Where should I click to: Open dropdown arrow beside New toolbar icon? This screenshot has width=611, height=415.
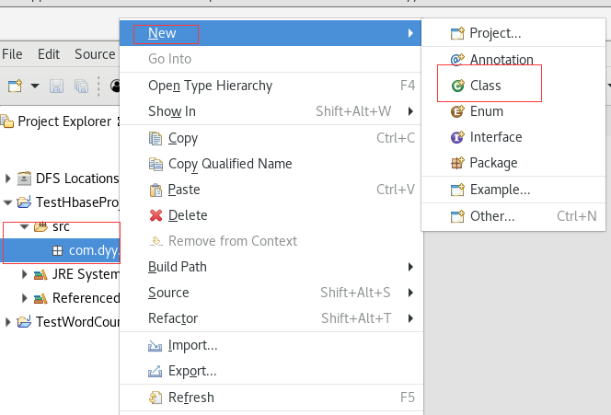click(35, 86)
